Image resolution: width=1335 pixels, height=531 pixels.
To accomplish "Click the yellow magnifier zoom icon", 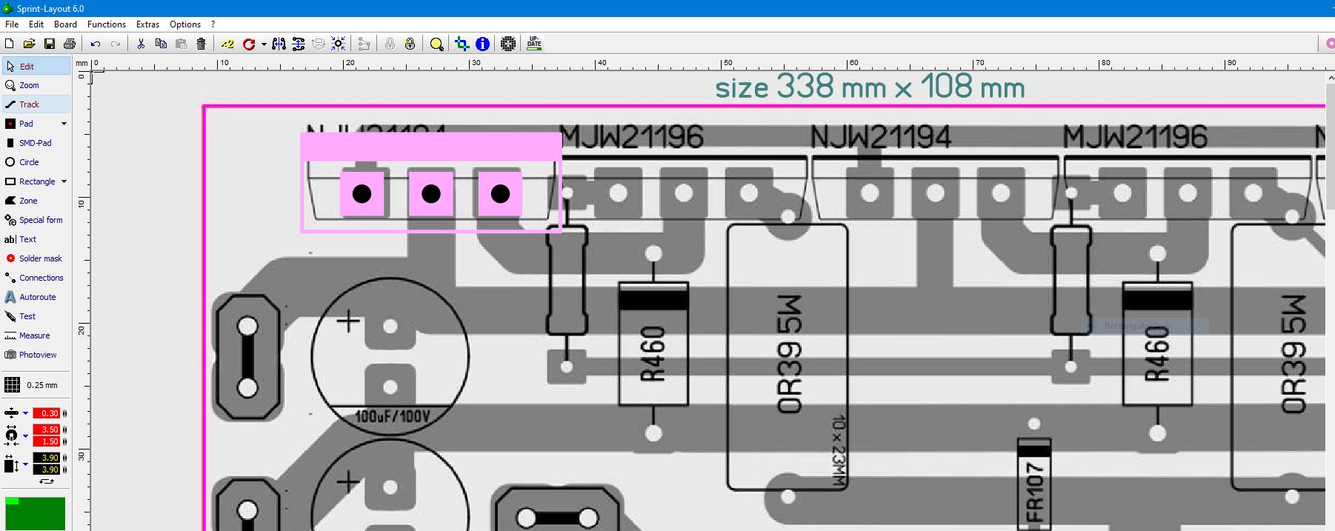I will click(436, 44).
